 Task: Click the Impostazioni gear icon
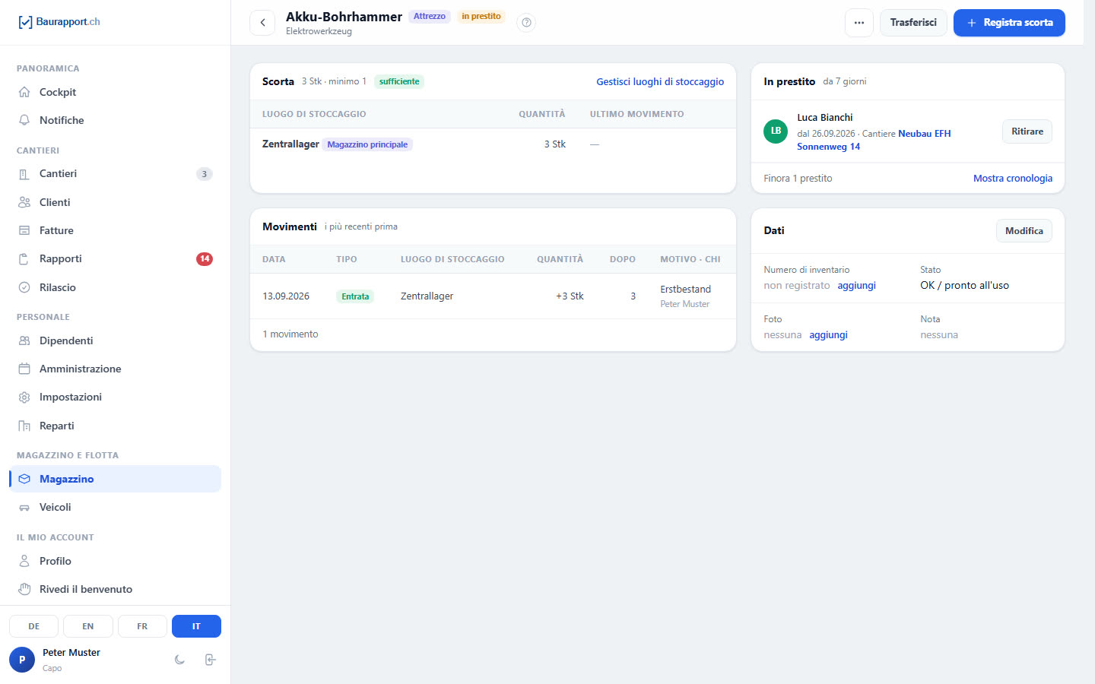click(24, 397)
